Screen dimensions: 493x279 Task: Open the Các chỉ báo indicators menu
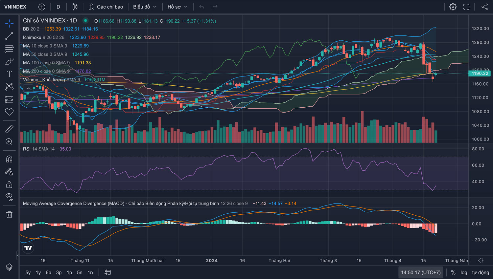(x=106, y=7)
